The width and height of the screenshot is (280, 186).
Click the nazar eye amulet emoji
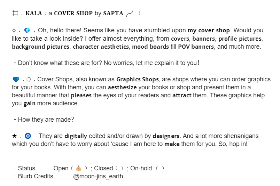point(28,136)
